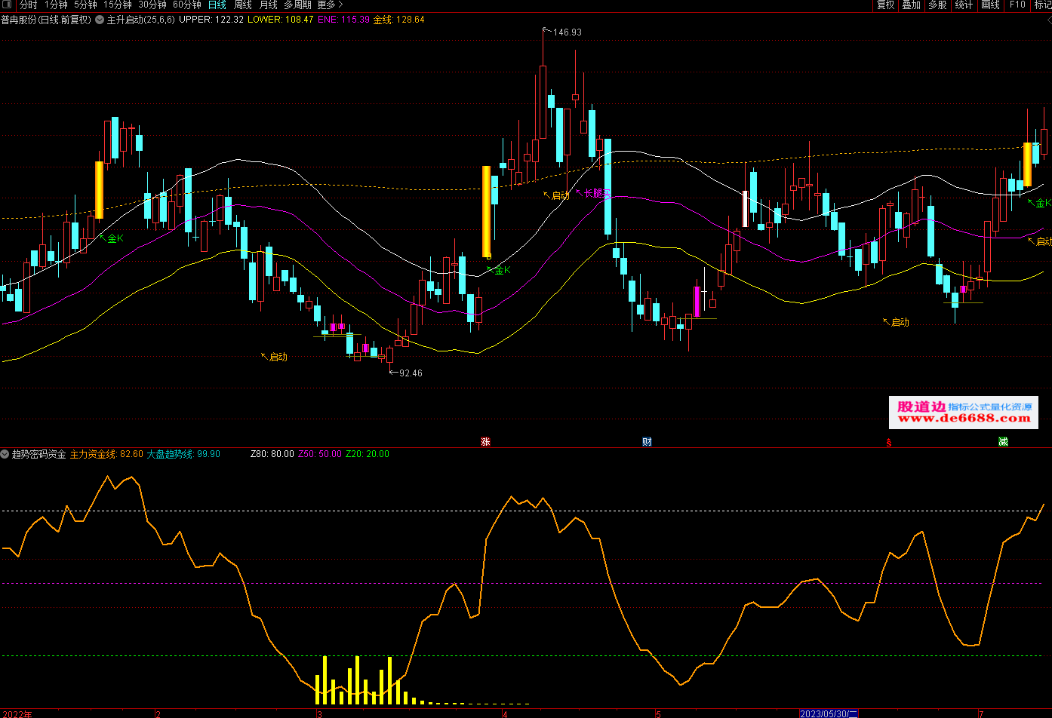Click the UPPER: 122.32 value
The image size is (1052, 718).
pos(211,20)
